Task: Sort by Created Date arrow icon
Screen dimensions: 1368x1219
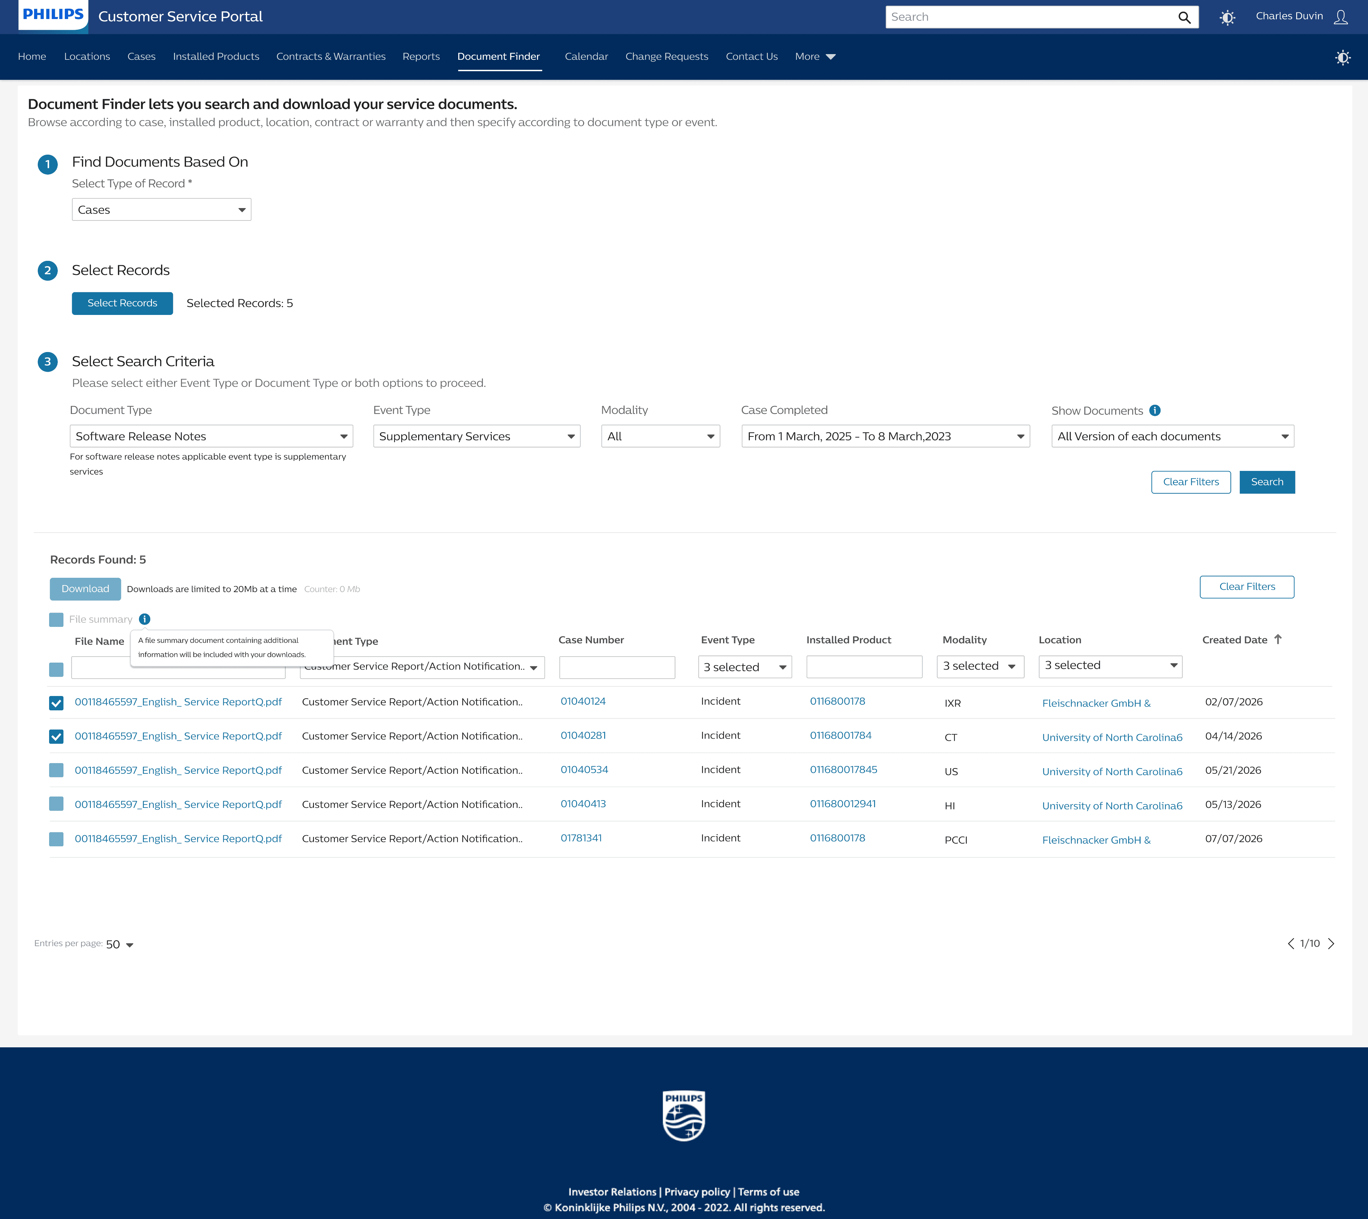Action: [x=1277, y=640]
